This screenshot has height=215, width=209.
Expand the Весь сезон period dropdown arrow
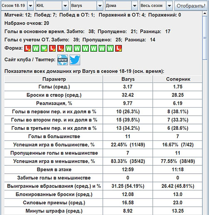[x=169, y=6]
